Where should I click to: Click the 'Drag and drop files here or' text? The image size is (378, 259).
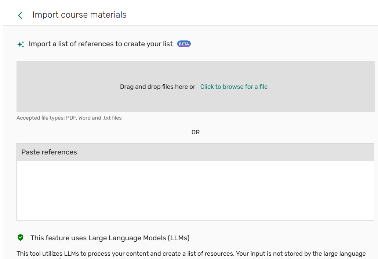pyautogui.click(x=157, y=87)
